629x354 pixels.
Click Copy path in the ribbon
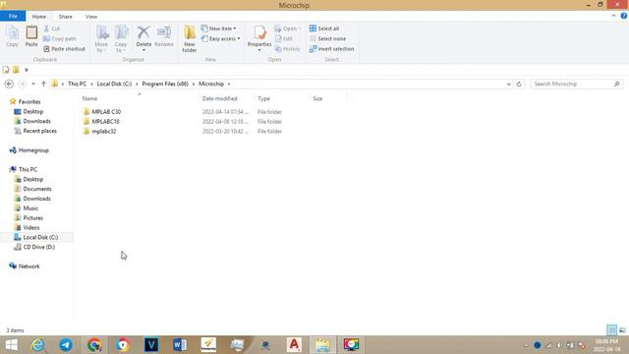59,38
